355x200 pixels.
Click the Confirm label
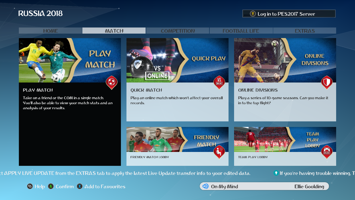[x=65, y=187]
